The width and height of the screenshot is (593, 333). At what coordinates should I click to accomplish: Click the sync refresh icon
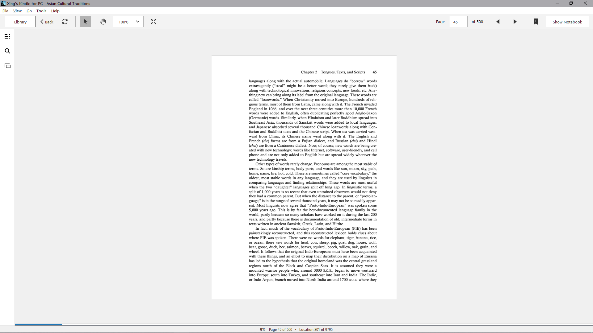click(65, 22)
